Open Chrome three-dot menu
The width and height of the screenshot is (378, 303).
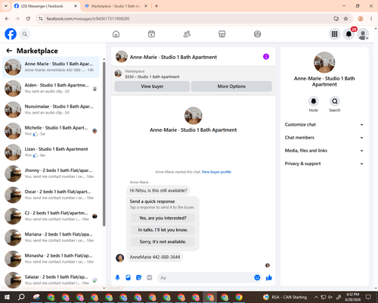371,19
